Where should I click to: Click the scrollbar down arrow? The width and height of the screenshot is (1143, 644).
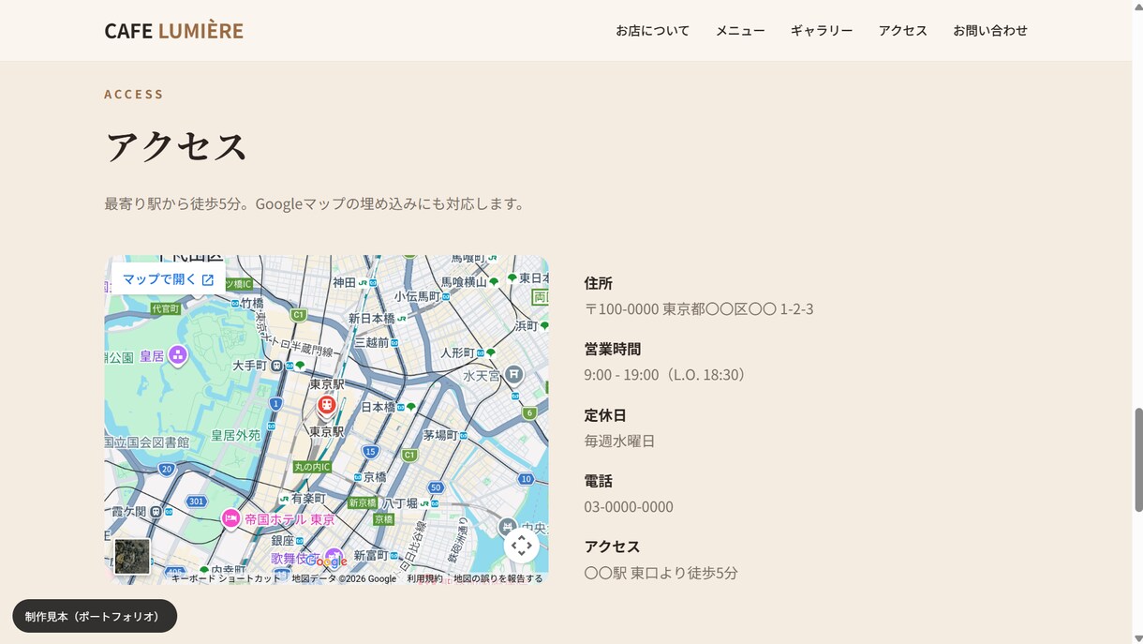point(1138,638)
